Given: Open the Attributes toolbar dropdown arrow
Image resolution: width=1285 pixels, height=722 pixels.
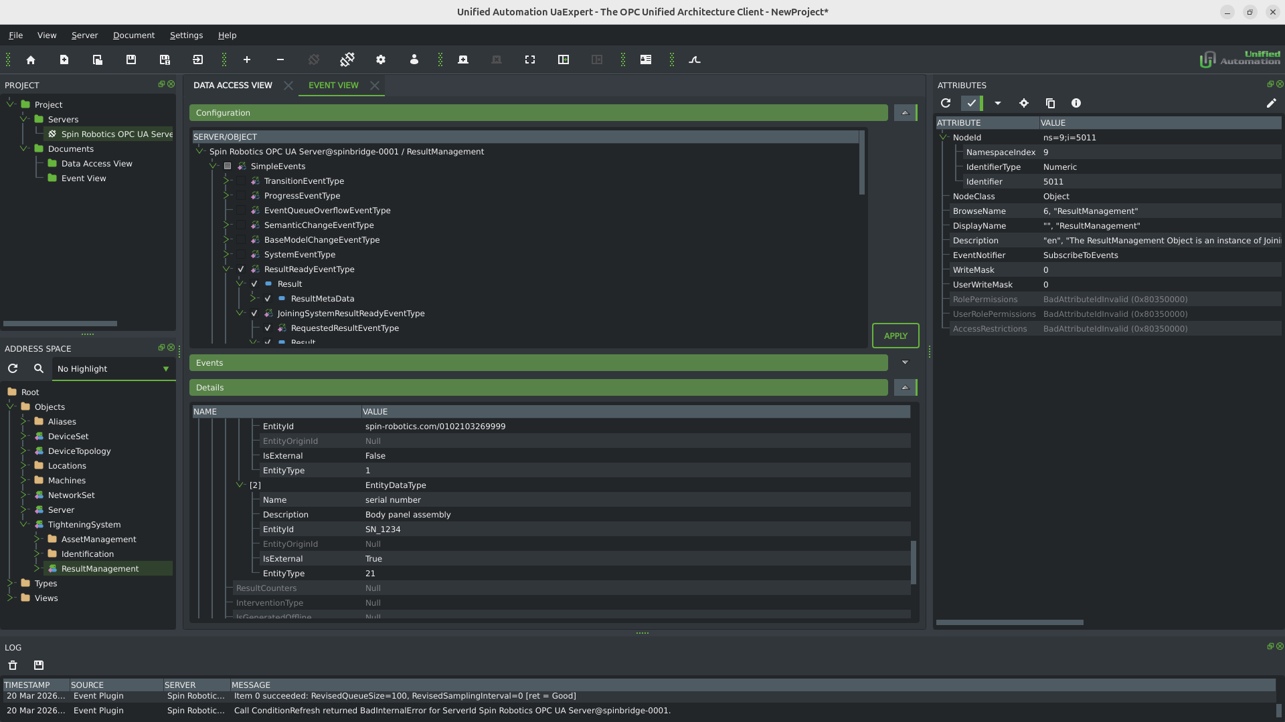Looking at the screenshot, I should click(998, 104).
